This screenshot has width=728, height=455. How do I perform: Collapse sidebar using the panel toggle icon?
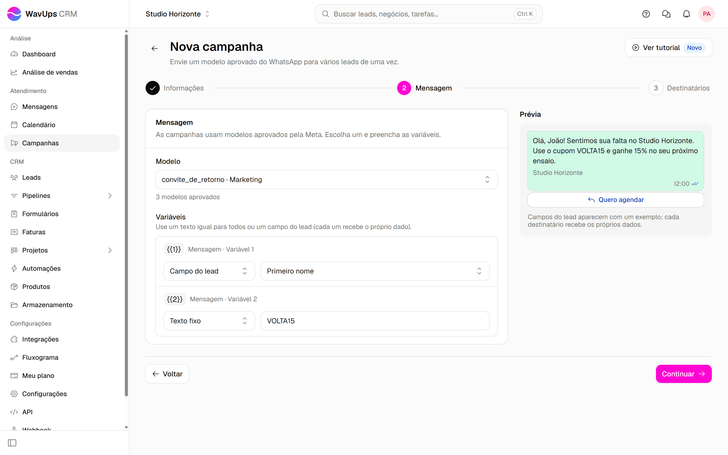tap(12, 443)
